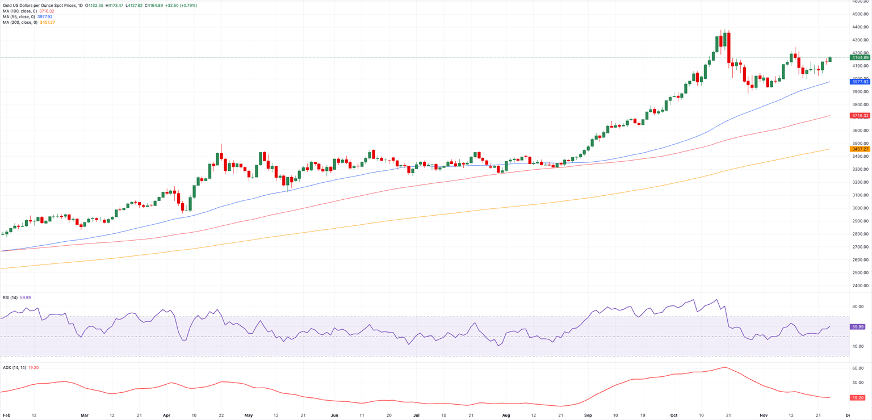Click the tall red candle at October's peak
Image resolution: width=872 pixels, height=420 pixels.
tap(728, 49)
